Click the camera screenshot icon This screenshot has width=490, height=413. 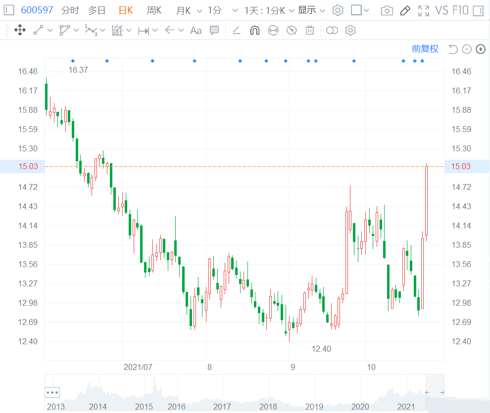click(387, 10)
